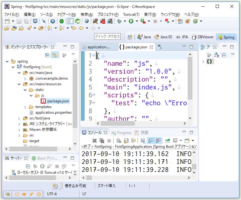Click the クイック・アクセス search field
Screen dimensions: 241x200
107,37
